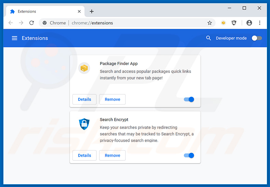Click the Package Finder App box icon in card
Image resolution: width=270 pixels, height=187 pixels.
pos(84,68)
